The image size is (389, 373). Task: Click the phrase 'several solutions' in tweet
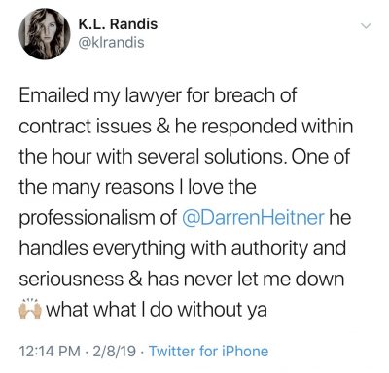pos(210,157)
